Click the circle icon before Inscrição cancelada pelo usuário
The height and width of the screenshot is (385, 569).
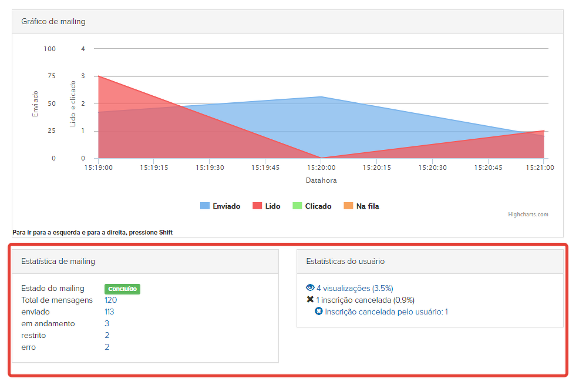pos(319,312)
